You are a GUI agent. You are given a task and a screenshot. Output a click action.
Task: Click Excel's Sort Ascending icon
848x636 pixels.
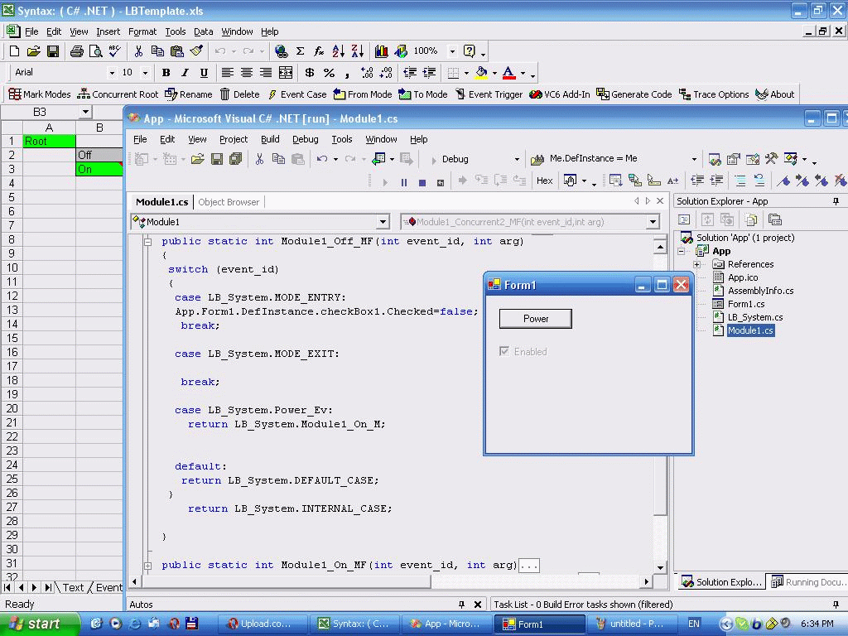pos(339,51)
